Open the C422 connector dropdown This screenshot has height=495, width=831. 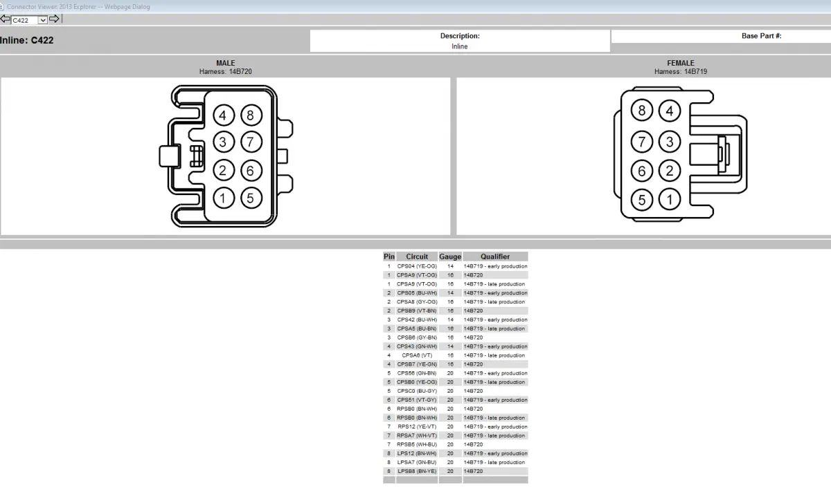pos(29,20)
